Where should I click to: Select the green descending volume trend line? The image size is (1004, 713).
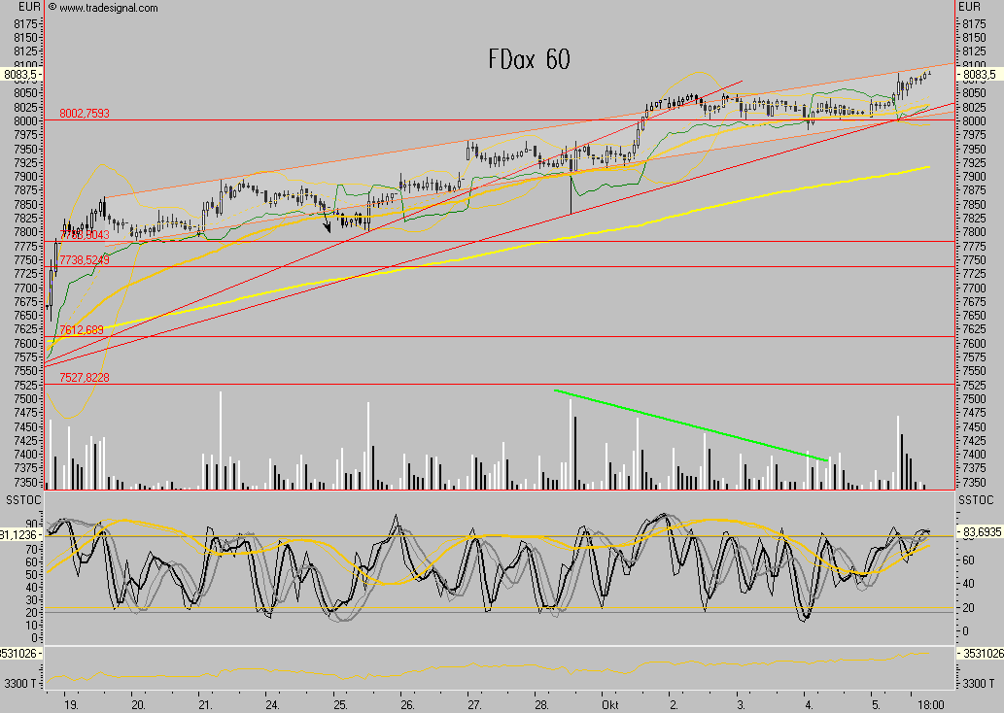coord(690,424)
